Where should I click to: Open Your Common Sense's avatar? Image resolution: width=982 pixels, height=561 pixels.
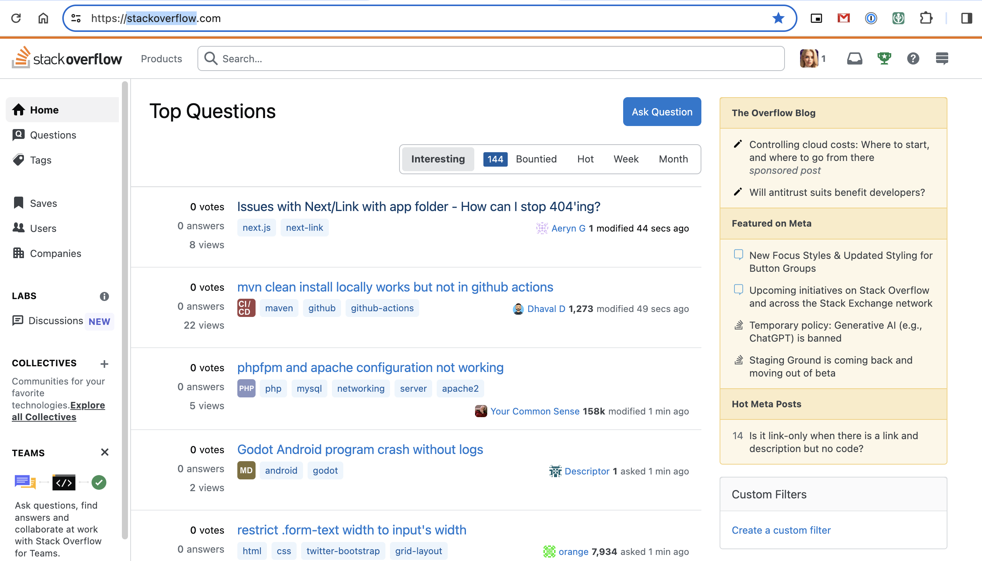[x=481, y=411]
